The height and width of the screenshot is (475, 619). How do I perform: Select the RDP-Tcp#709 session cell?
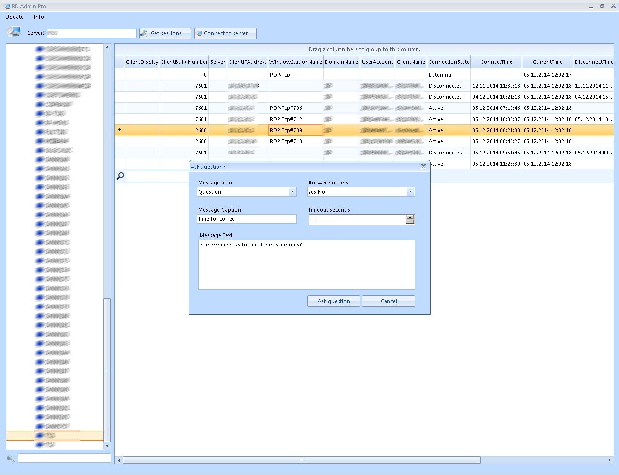coord(295,130)
